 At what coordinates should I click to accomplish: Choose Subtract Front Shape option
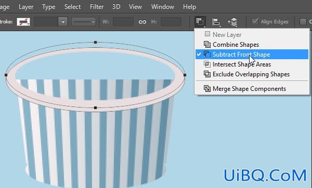click(252, 54)
